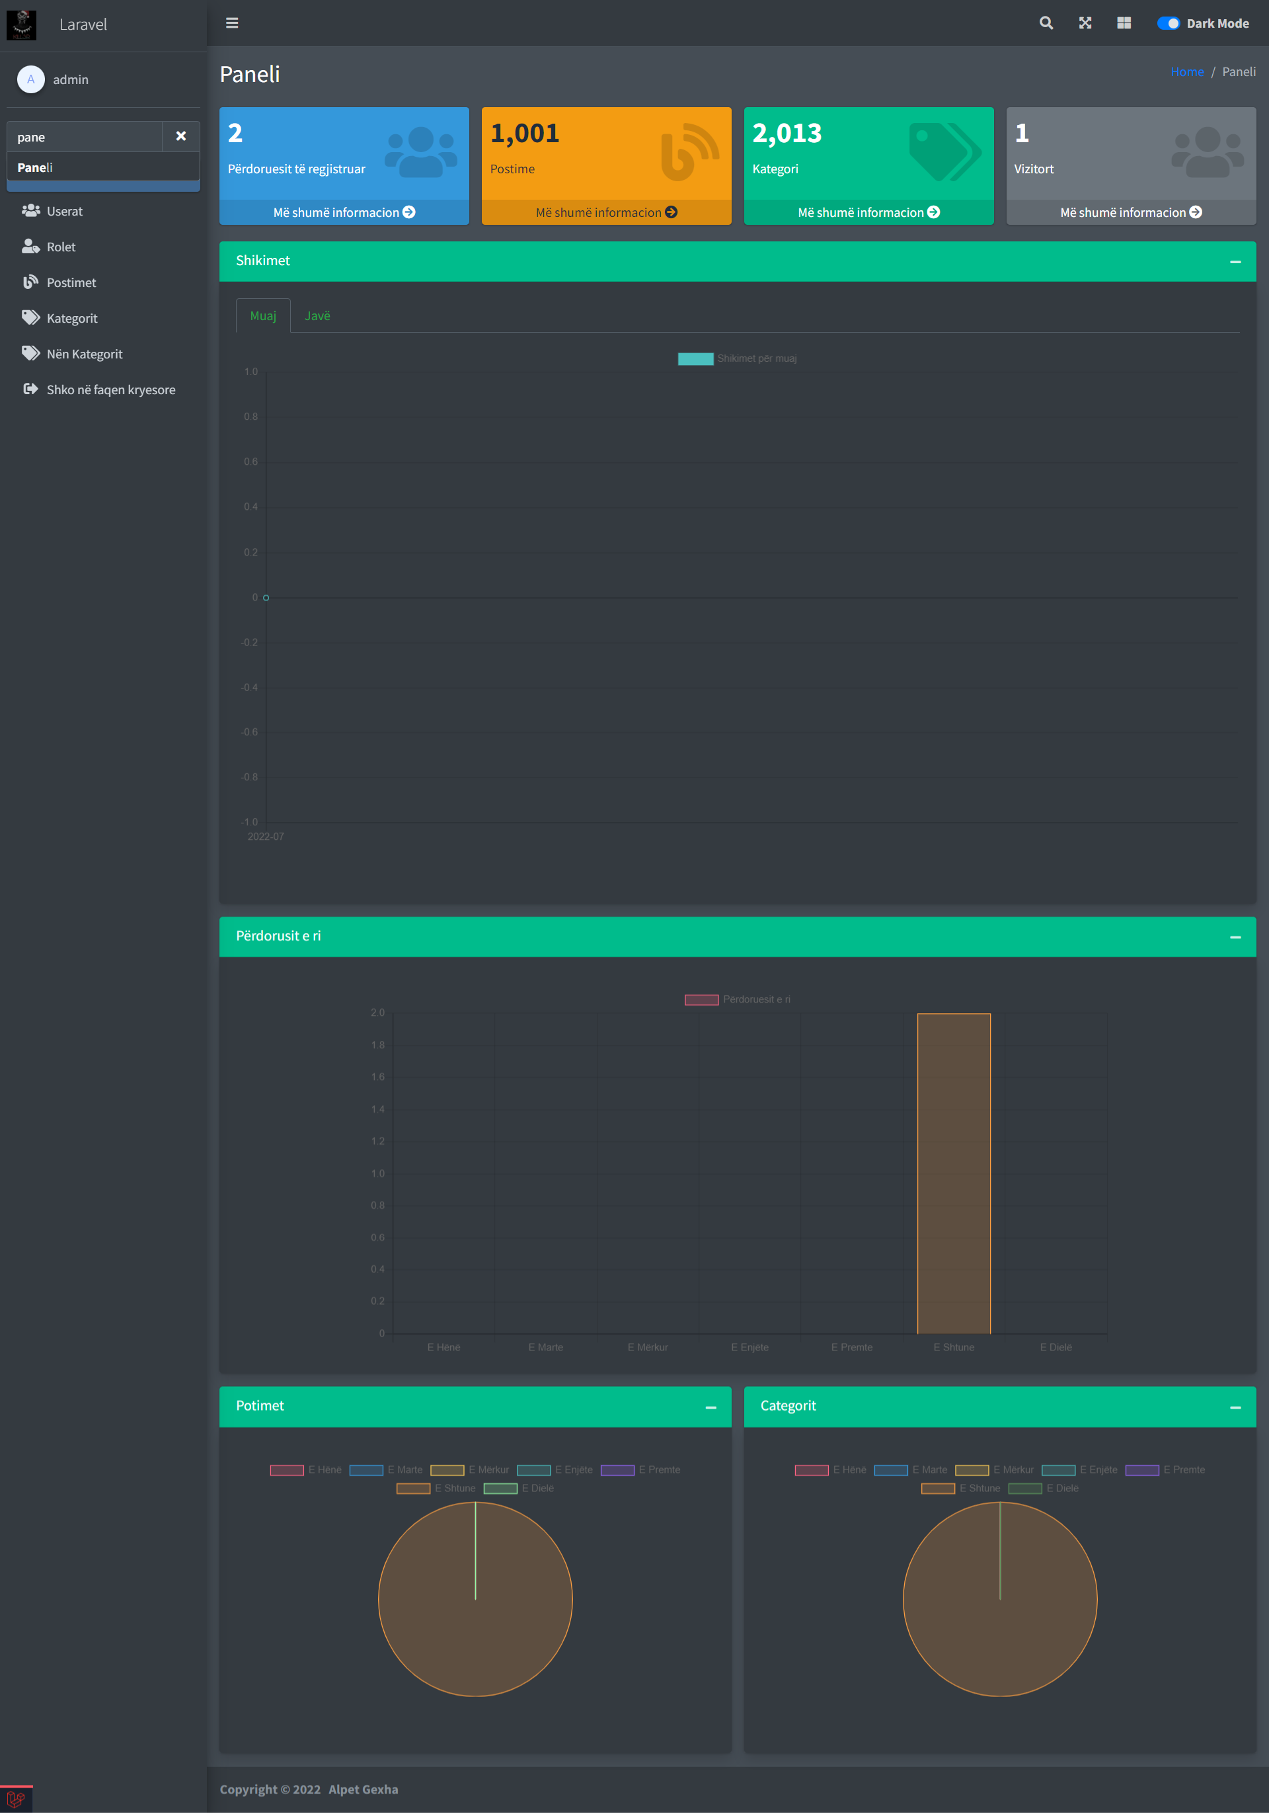Click the Userat users icon

pyautogui.click(x=30, y=210)
